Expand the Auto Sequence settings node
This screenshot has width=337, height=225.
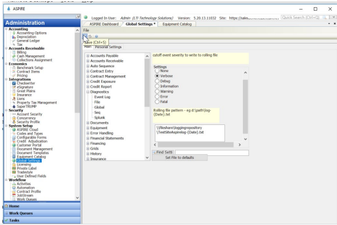click(88, 66)
